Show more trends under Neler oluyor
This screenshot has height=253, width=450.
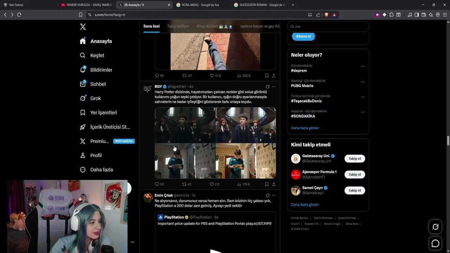305,128
